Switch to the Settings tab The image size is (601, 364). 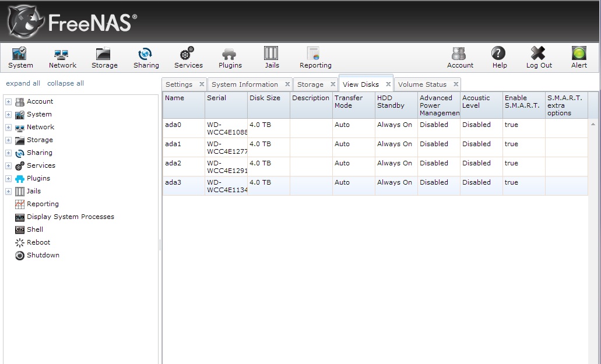click(179, 84)
